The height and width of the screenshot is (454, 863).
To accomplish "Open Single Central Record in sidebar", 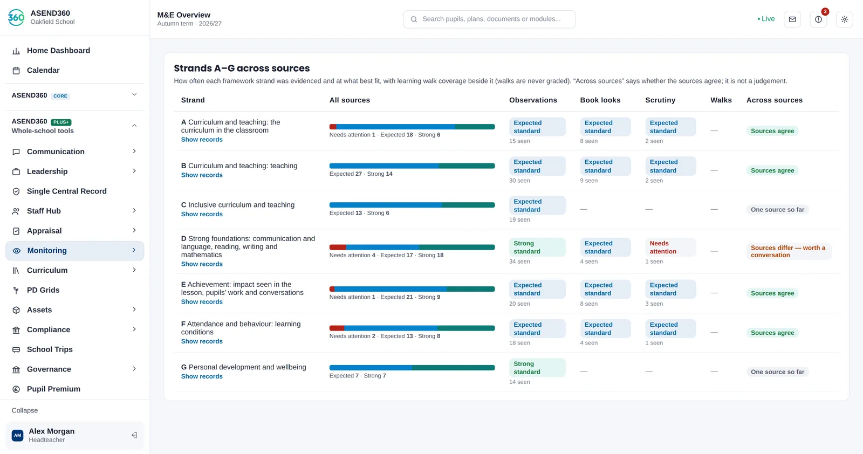I will click(75, 191).
